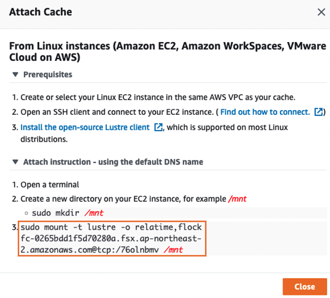Click 'sudo mount -t lustre' command text
The width and height of the screenshot is (330, 298).
[x=111, y=238]
